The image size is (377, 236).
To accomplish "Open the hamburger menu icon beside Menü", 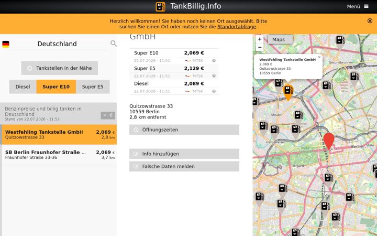I will click(366, 6).
